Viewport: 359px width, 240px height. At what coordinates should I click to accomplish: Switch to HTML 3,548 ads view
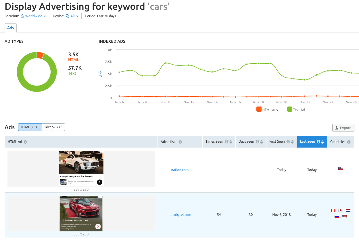[x=30, y=127]
